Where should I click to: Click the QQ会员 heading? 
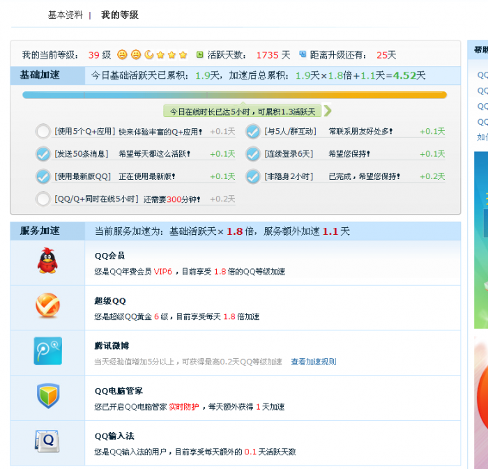pos(109,256)
